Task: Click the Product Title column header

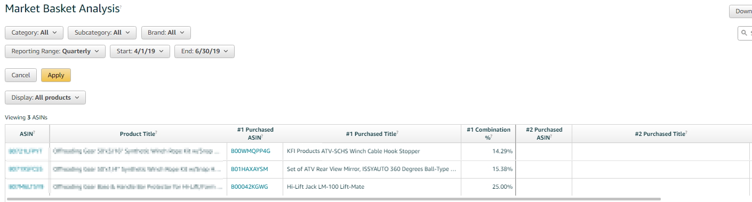Action: pos(139,134)
